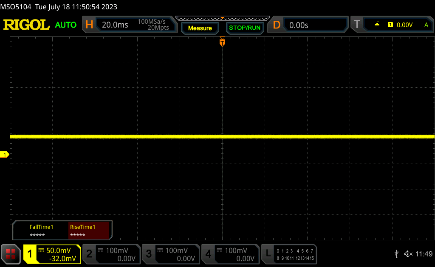Select channel 1 ground level marker
The height and width of the screenshot is (267, 435).
[x=4, y=155]
